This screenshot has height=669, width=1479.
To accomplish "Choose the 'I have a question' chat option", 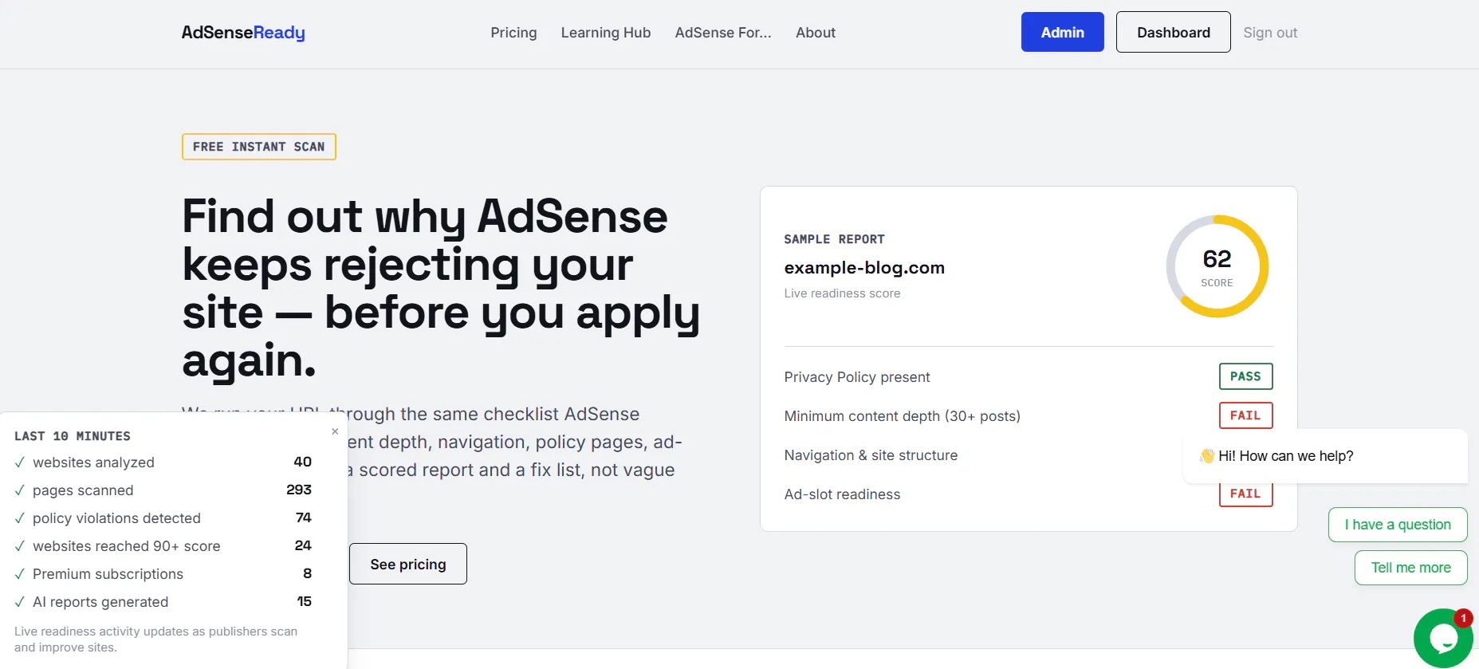I will coord(1398,525).
